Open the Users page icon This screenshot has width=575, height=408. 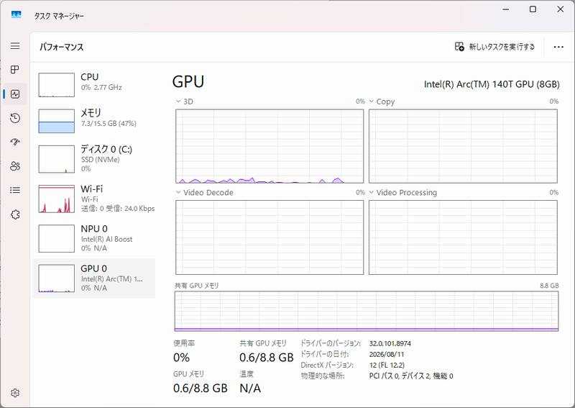[x=15, y=166]
